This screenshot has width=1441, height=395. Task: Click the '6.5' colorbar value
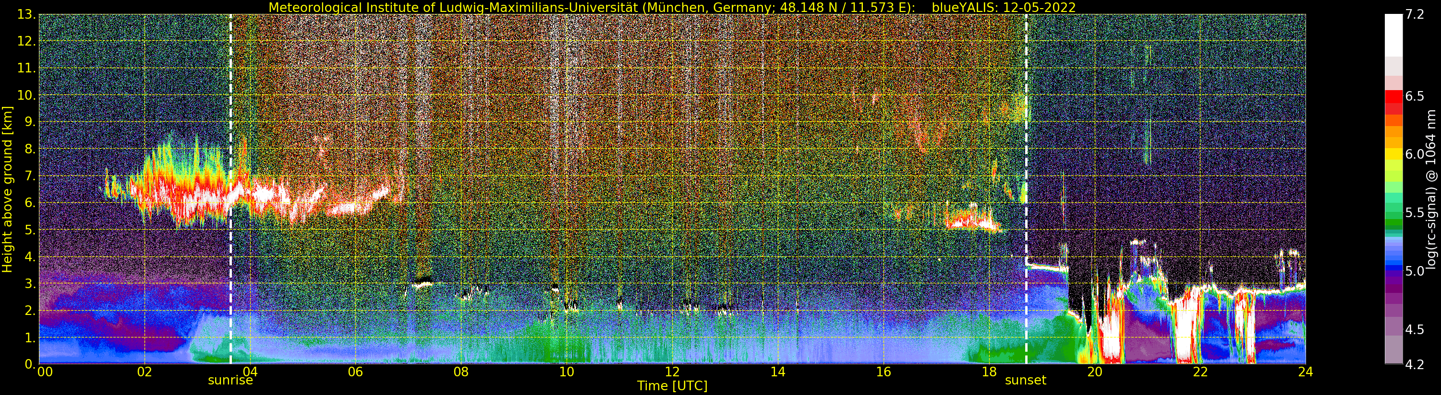pos(1415,96)
